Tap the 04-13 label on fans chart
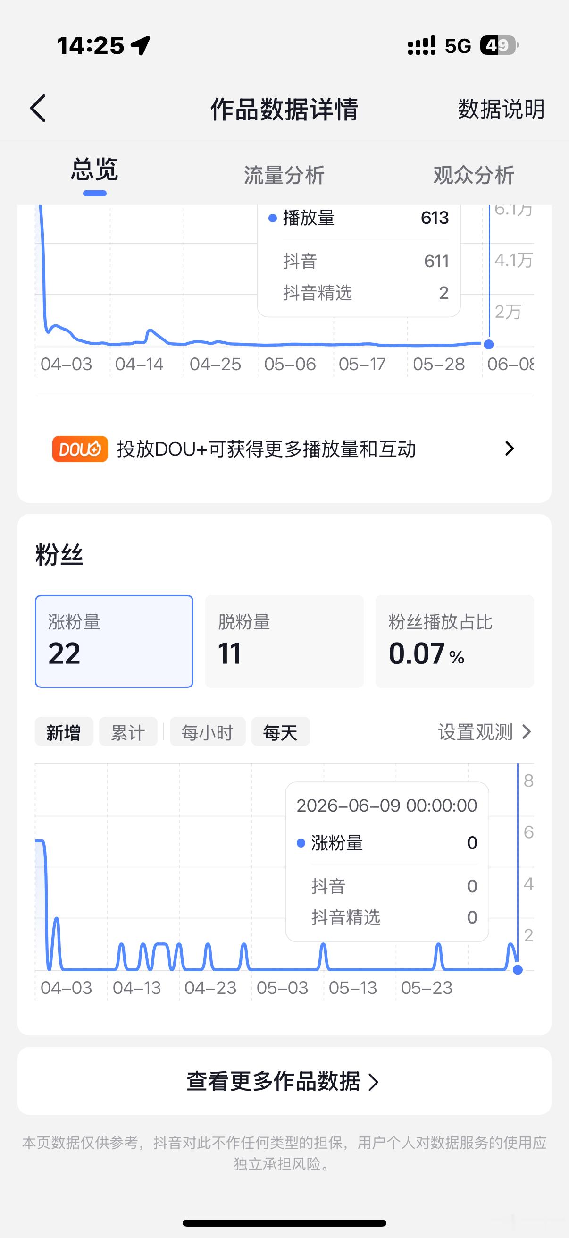 coord(137,988)
